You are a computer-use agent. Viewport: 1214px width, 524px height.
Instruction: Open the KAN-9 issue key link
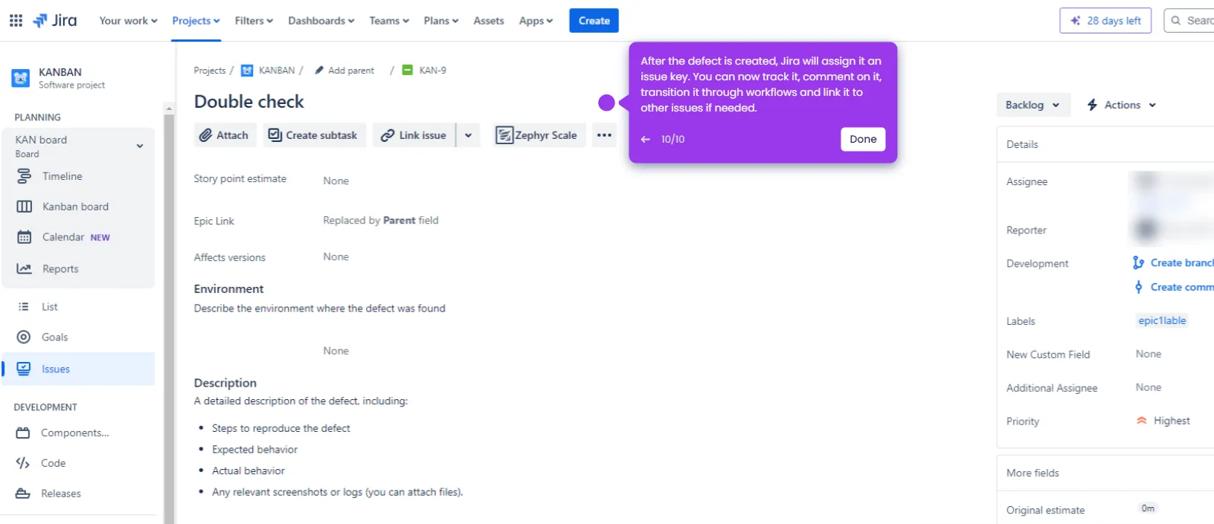432,71
